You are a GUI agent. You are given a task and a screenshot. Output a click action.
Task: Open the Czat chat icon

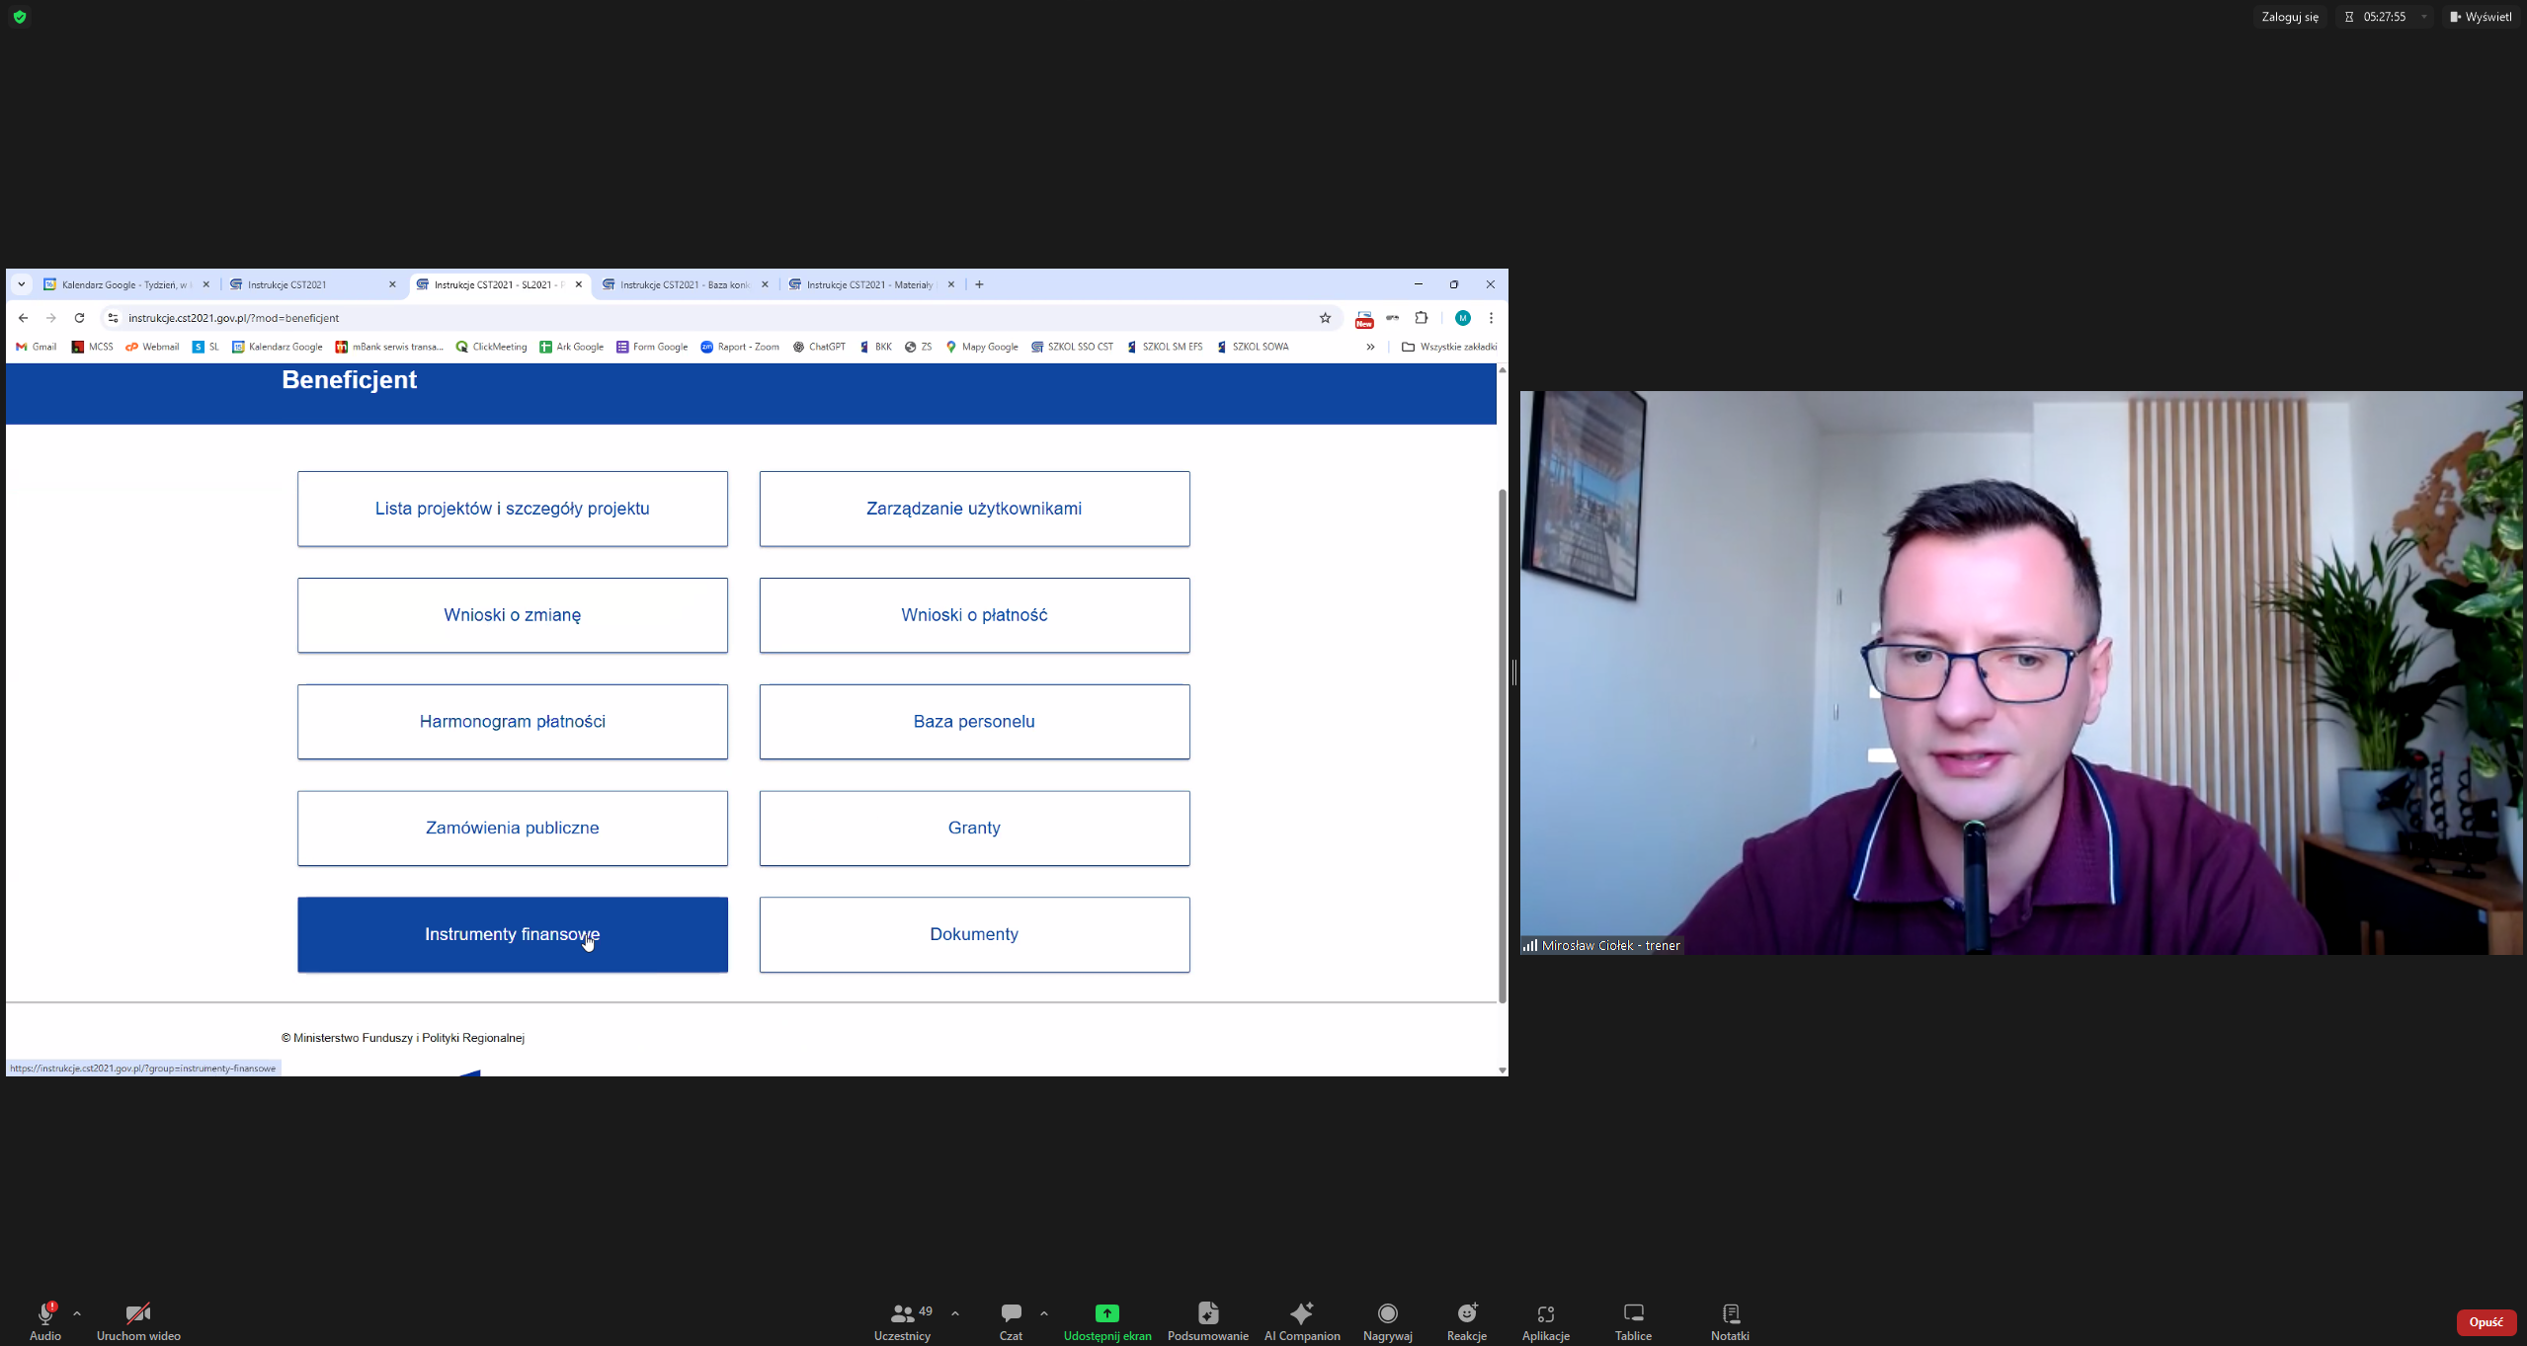[1010, 1313]
